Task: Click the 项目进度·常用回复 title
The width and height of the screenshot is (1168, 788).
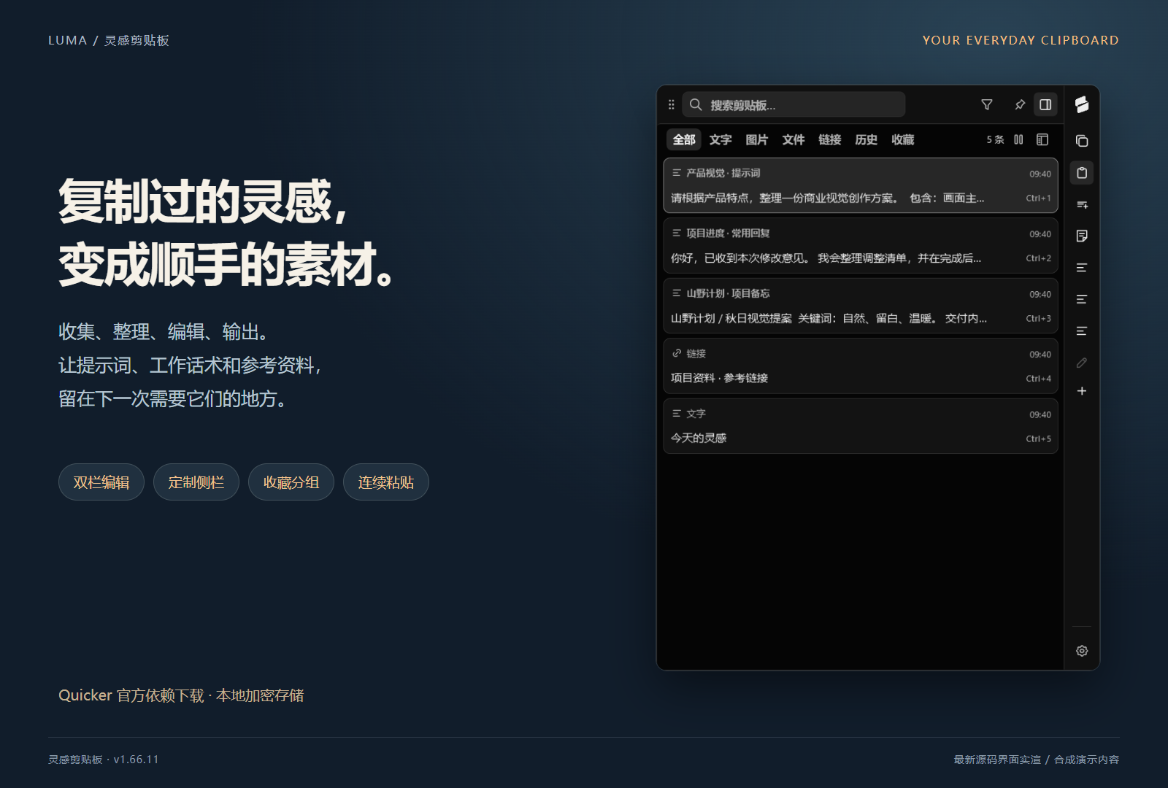Action: coord(728,233)
